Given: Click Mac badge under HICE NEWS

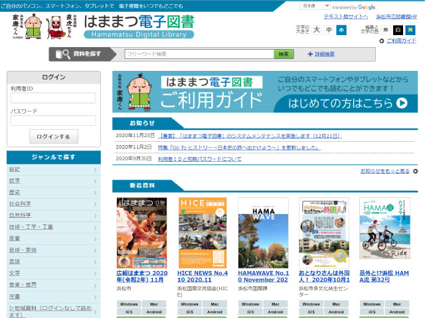Looking at the screenshot, I should [x=214, y=304].
